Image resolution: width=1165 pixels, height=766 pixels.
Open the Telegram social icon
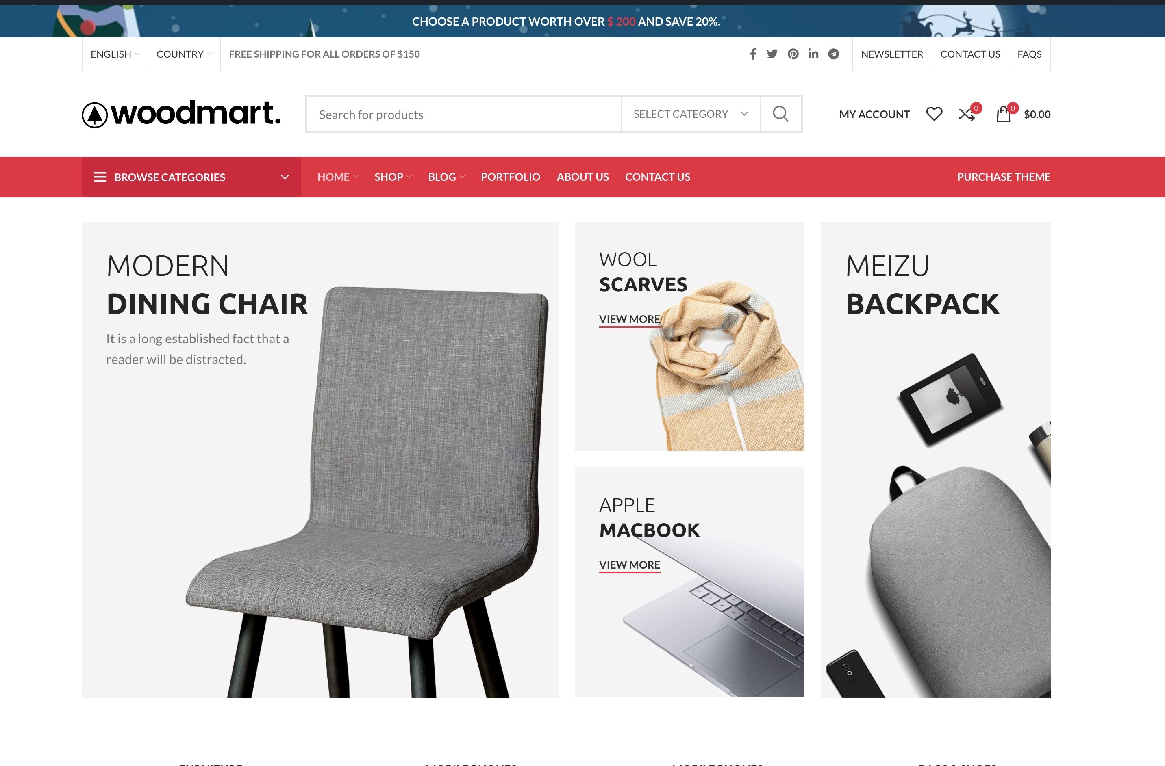[x=834, y=54]
